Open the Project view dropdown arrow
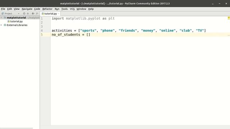230x129 pixels. pyautogui.click(x=19, y=14)
